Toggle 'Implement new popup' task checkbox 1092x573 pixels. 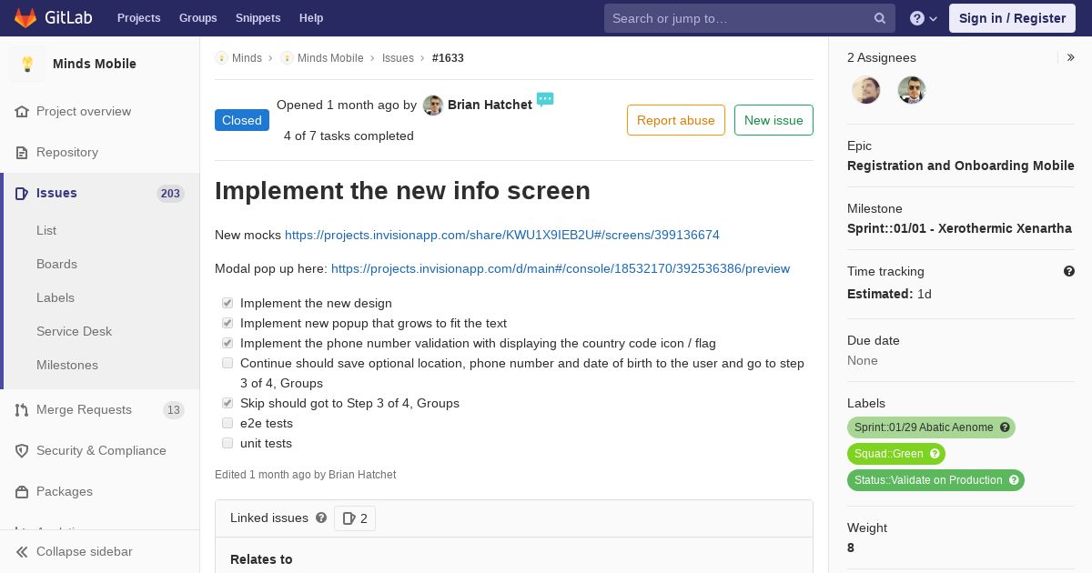pyautogui.click(x=227, y=323)
